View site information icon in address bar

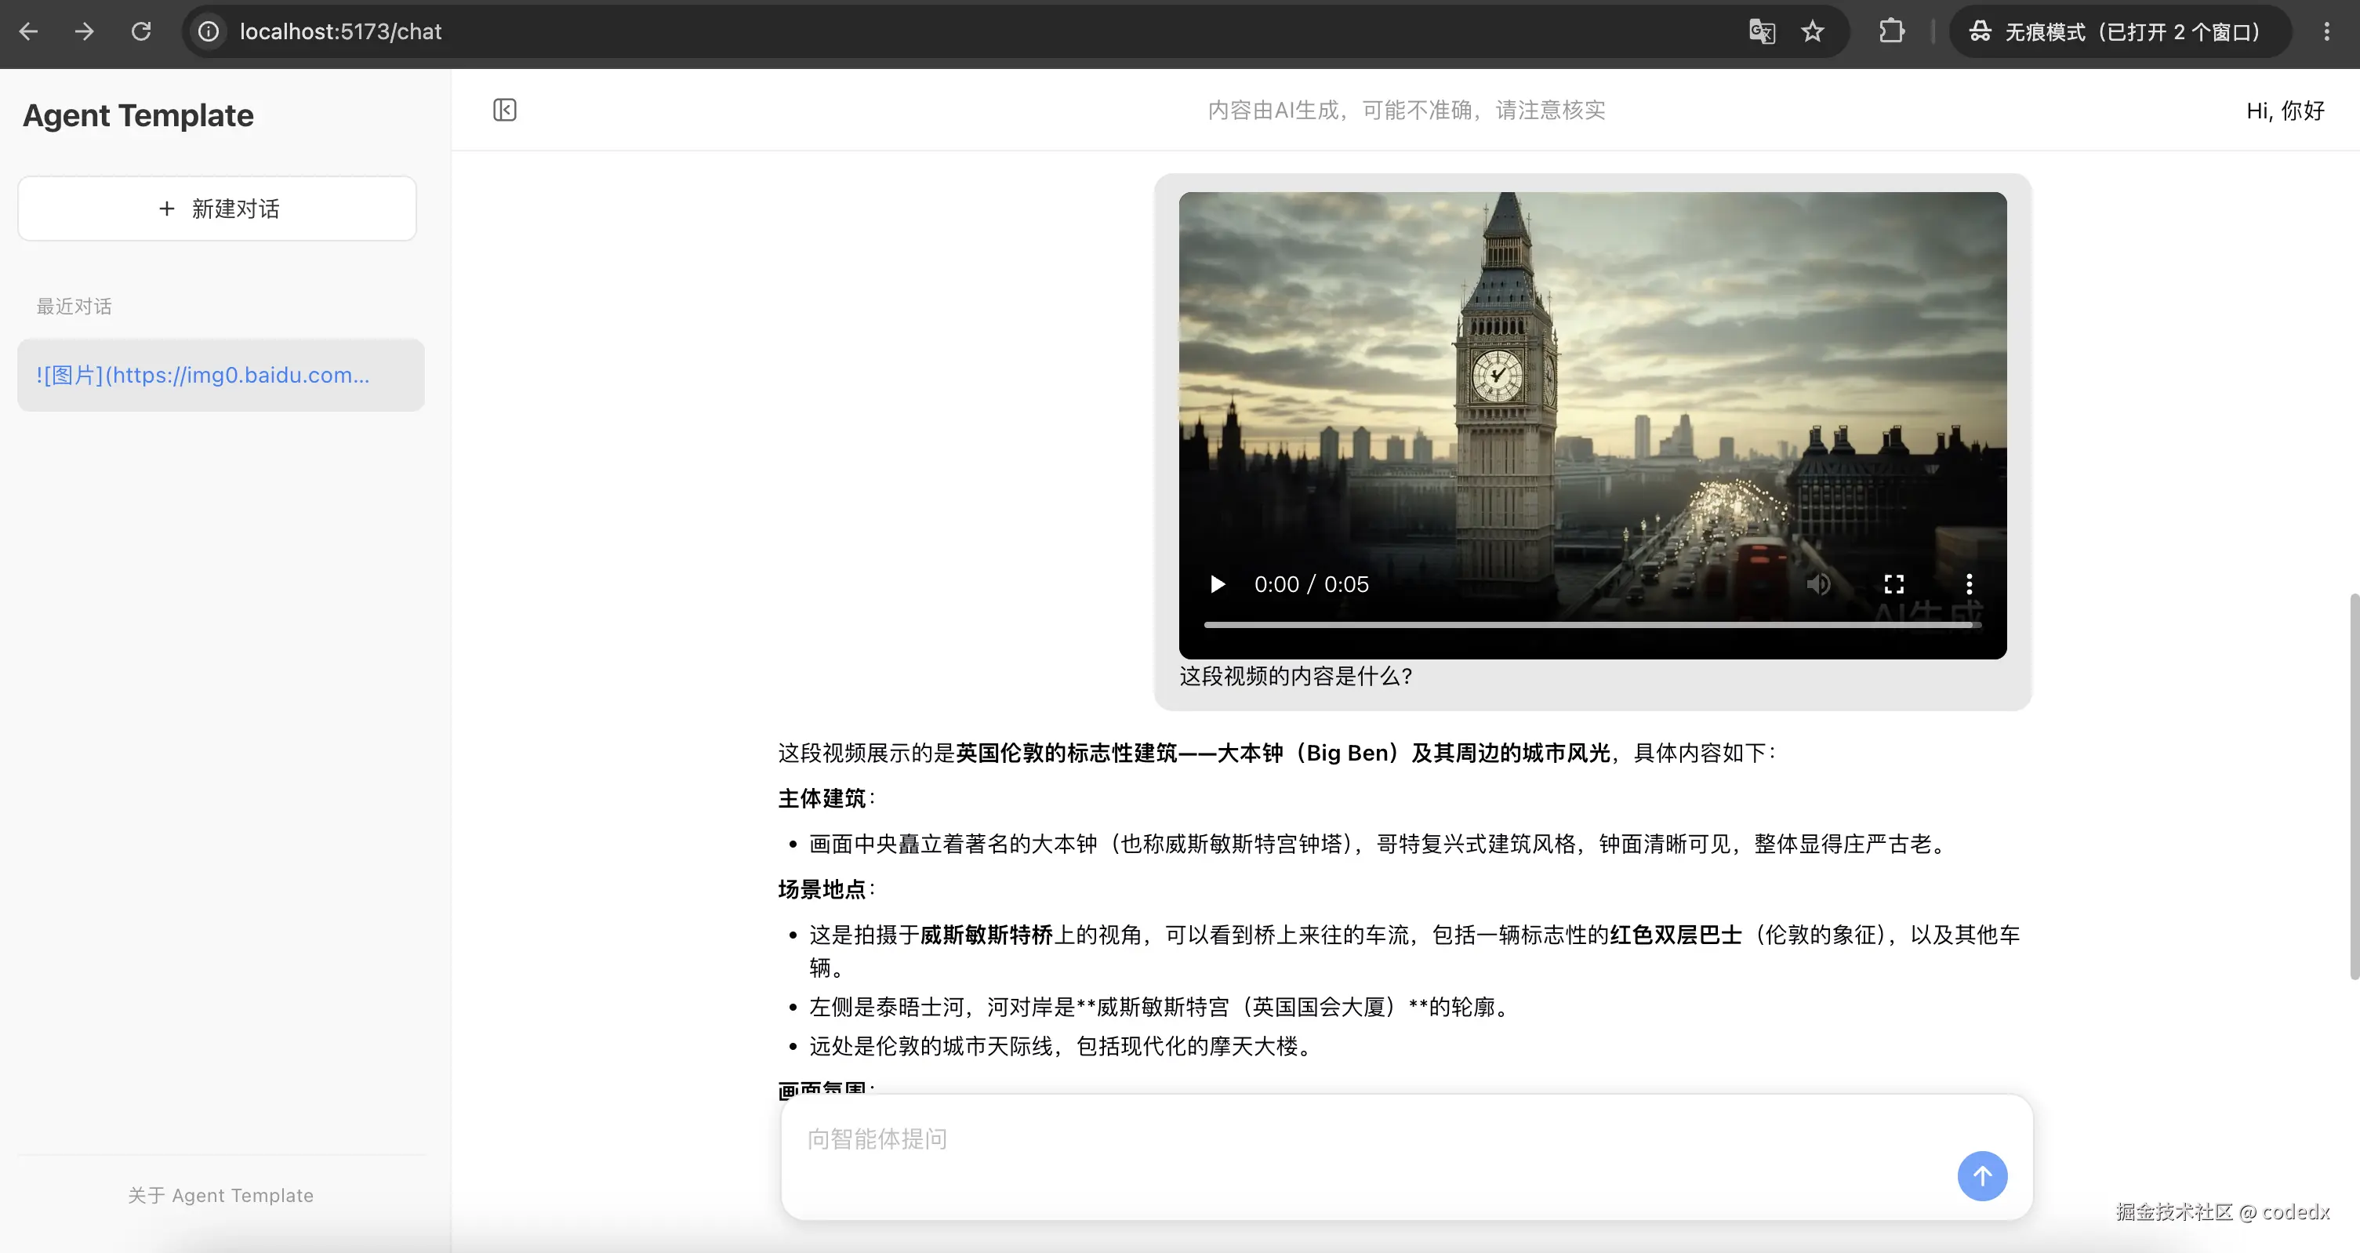tap(209, 32)
